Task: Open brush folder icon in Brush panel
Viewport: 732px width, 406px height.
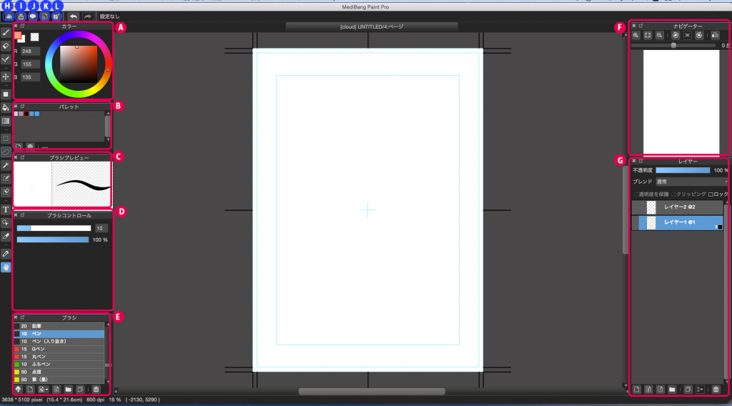Action: (68, 389)
